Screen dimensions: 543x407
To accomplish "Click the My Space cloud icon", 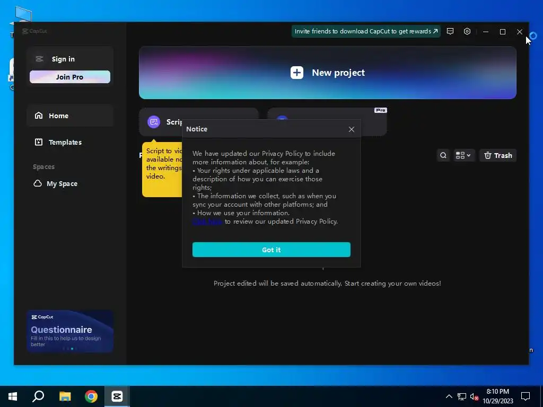I will pos(38,183).
